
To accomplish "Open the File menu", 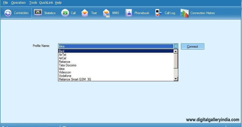I will point(5,3).
